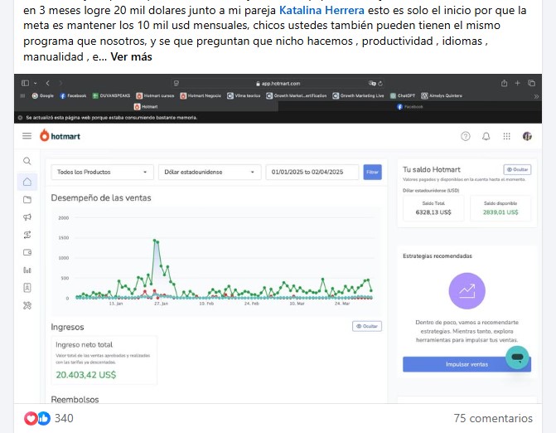Click the search magnifier in sidebar
This screenshot has height=433, width=556.
click(x=27, y=161)
